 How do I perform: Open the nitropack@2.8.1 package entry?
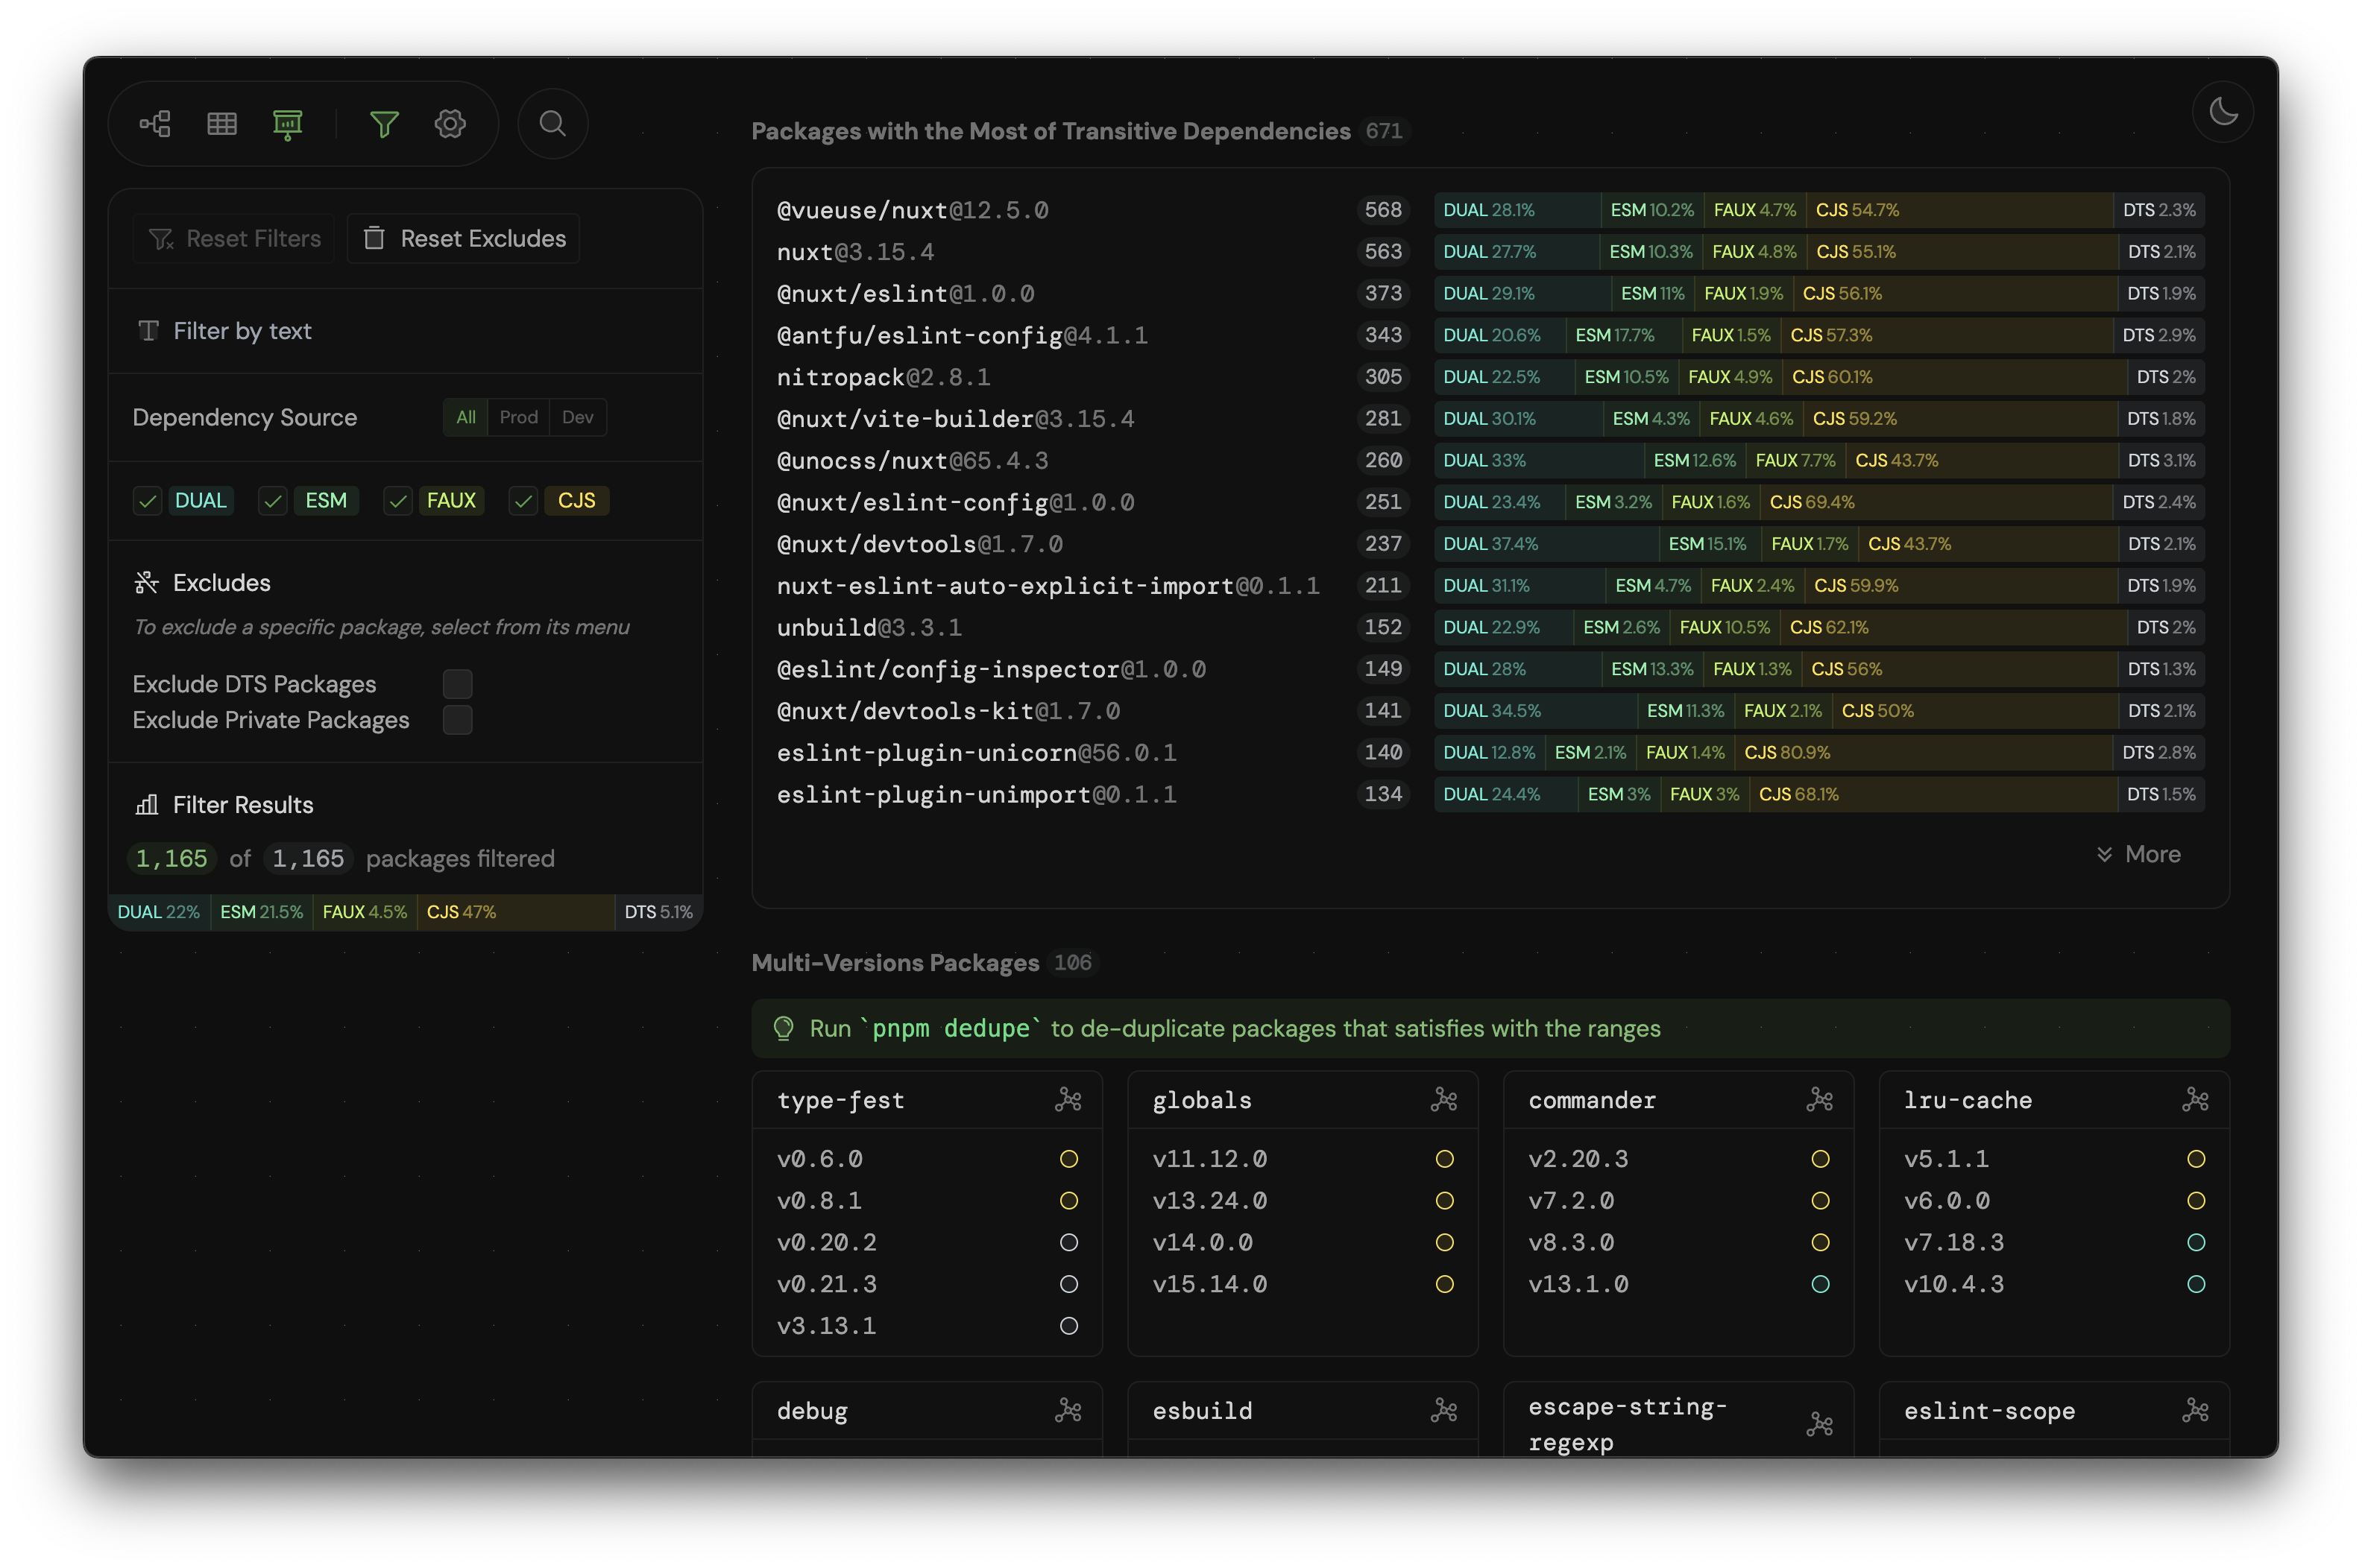[x=884, y=377]
